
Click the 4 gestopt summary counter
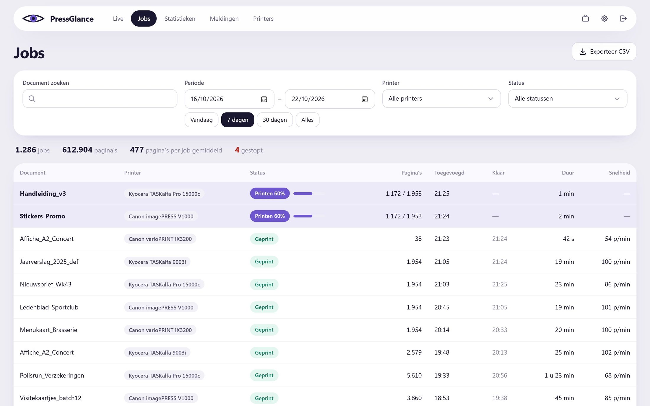tap(248, 150)
